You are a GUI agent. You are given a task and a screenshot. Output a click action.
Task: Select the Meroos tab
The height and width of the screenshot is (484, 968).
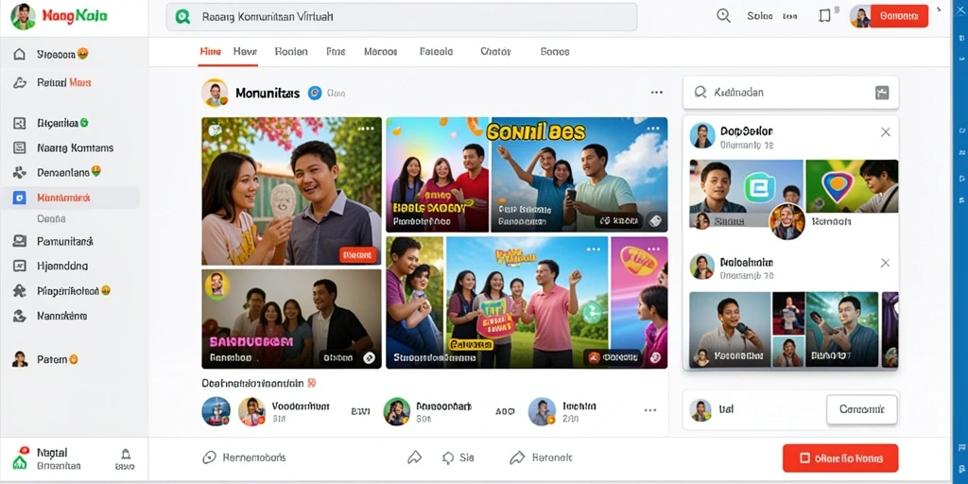380,52
